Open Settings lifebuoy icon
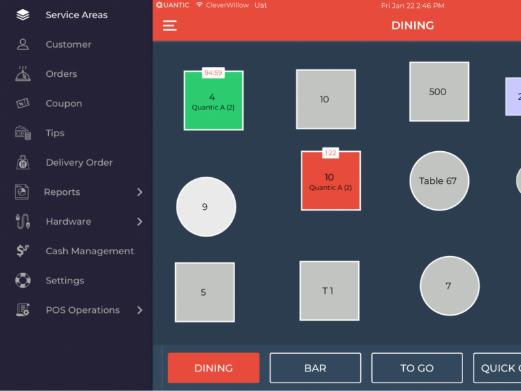 tap(22, 280)
